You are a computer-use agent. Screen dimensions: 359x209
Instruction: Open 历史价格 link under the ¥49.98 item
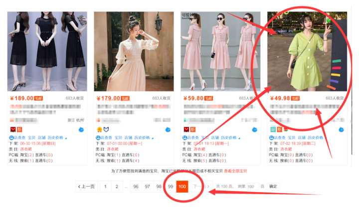coord(315,138)
